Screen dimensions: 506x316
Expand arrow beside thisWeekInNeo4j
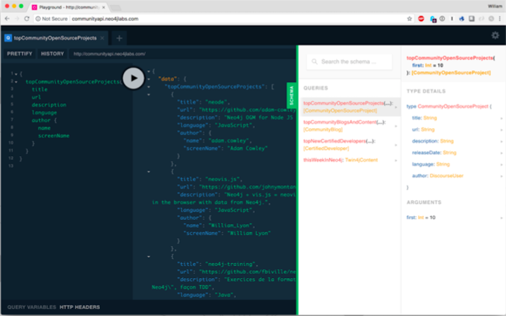[396, 161]
